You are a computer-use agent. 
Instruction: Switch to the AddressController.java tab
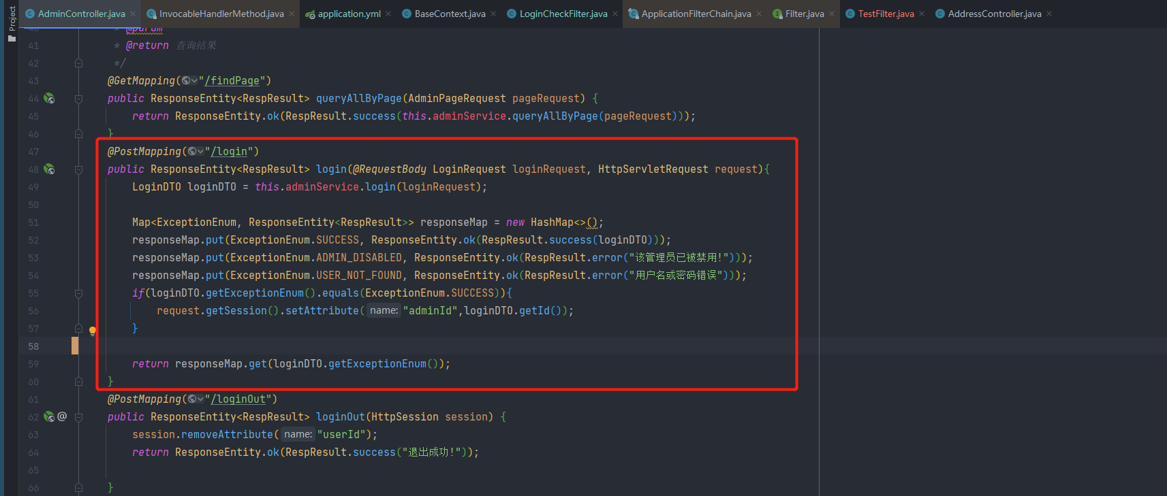coord(994,14)
